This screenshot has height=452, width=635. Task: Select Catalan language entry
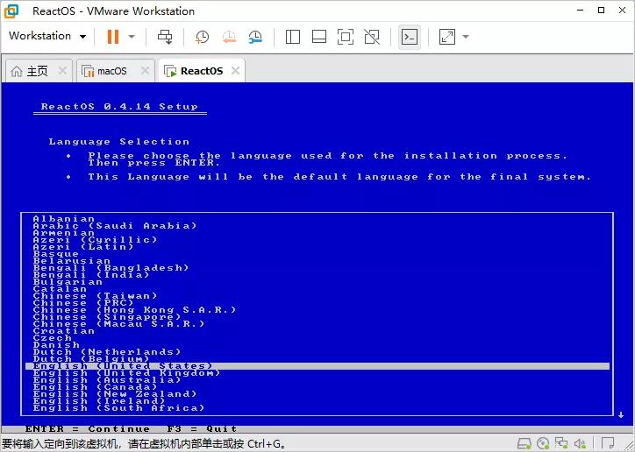point(60,289)
